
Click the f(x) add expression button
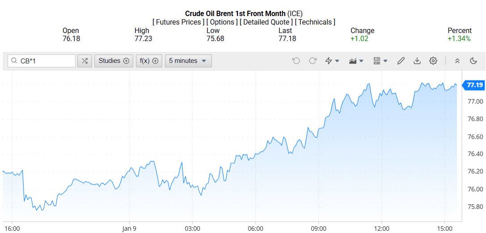[149, 61]
